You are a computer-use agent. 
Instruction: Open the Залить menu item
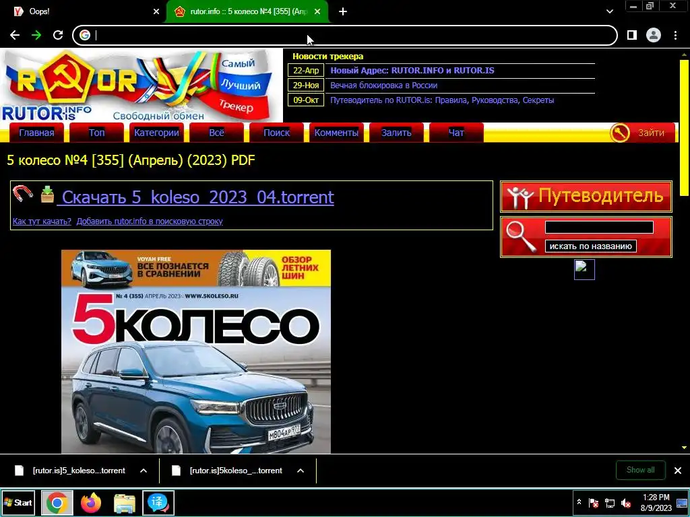point(396,133)
